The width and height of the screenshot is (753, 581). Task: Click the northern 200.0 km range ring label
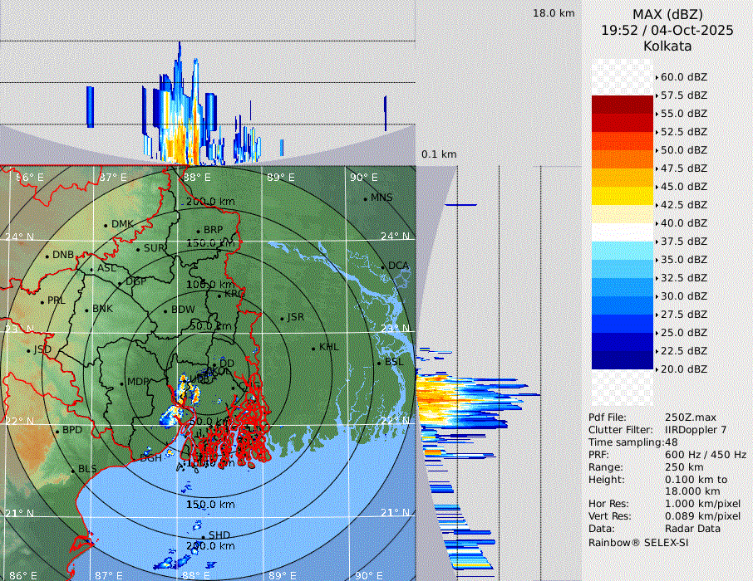tap(209, 202)
